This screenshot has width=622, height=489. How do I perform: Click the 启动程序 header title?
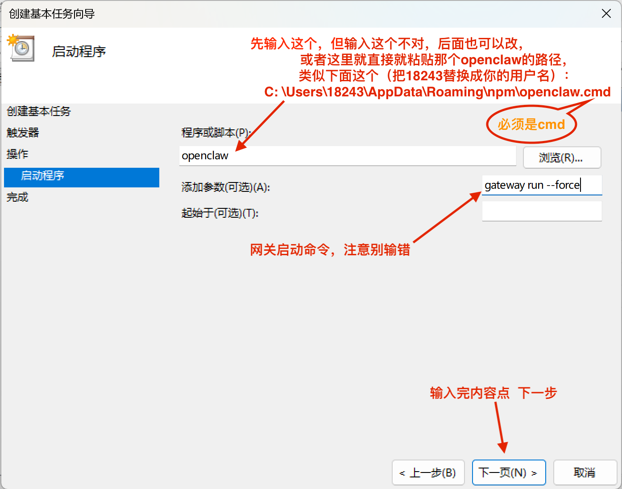click(79, 52)
